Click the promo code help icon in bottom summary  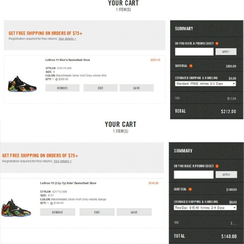pyautogui.click(x=217, y=166)
